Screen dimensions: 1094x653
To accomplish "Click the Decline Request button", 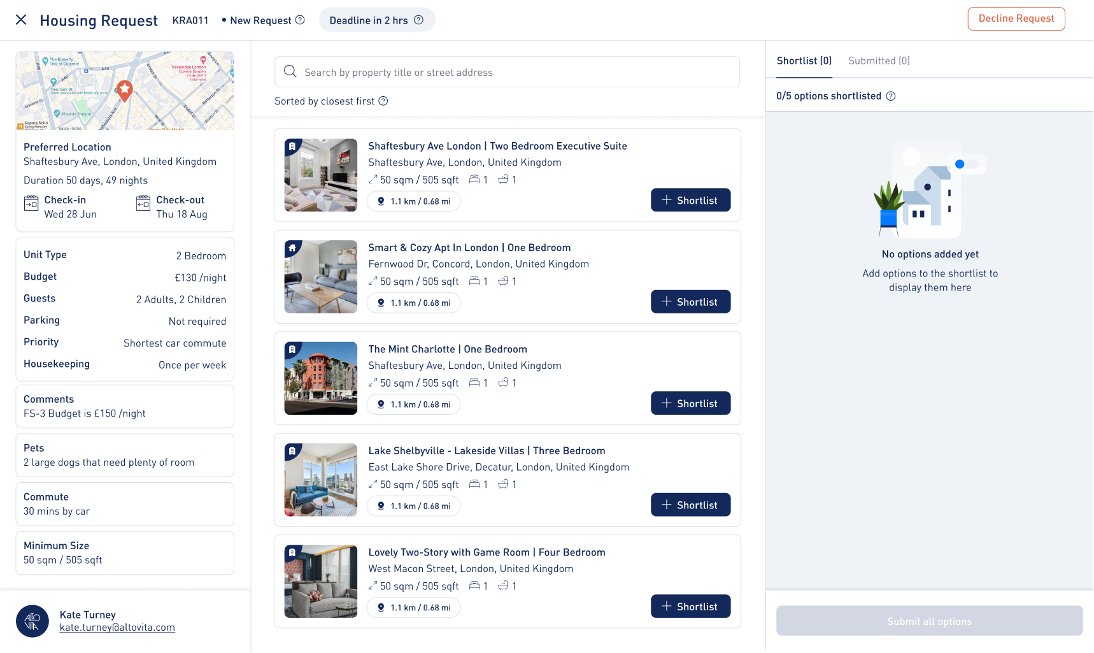I will pos(1016,18).
